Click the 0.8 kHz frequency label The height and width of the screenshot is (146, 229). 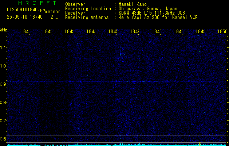point(3,102)
